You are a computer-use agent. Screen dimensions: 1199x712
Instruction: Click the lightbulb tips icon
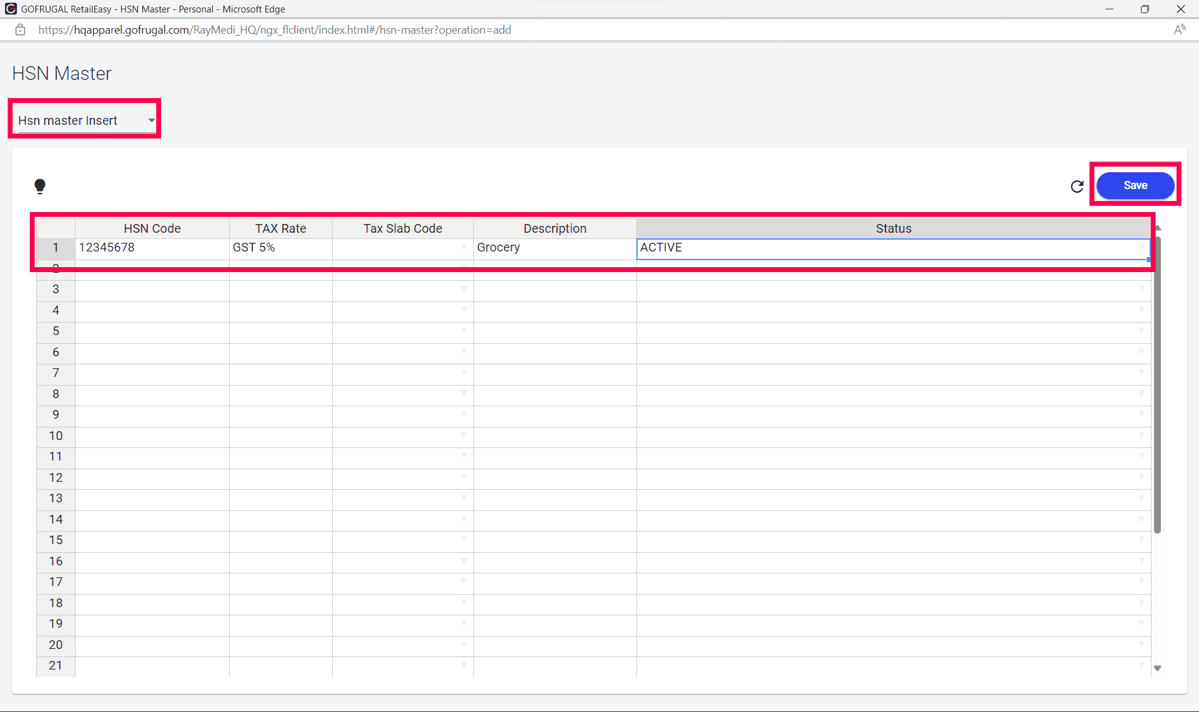pos(40,186)
